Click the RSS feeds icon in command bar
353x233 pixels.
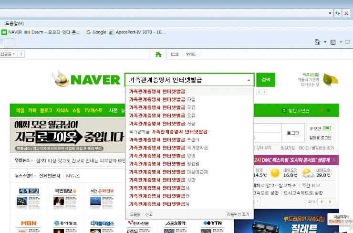(x=333, y=42)
